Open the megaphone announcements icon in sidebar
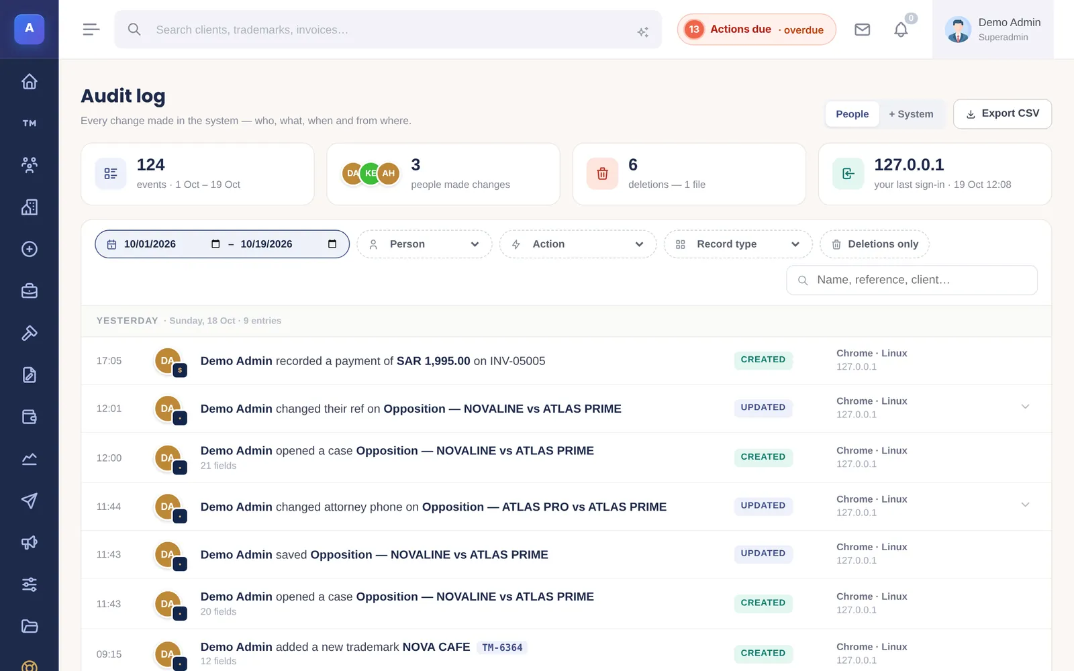Viewport: 1074px width, 671px height. [x=29, y=543]
